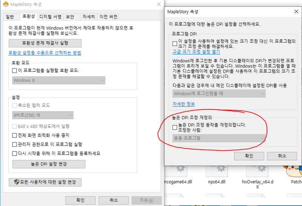Viewport: 302px width, 206px height.
Task: Check 높은 DPI 조정 동작을 재정의합니다
Action: (x=175, y=127)
